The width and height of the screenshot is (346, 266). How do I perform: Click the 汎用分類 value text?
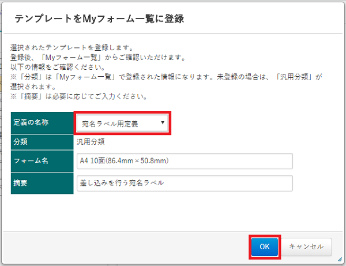(x=91, y=142)
